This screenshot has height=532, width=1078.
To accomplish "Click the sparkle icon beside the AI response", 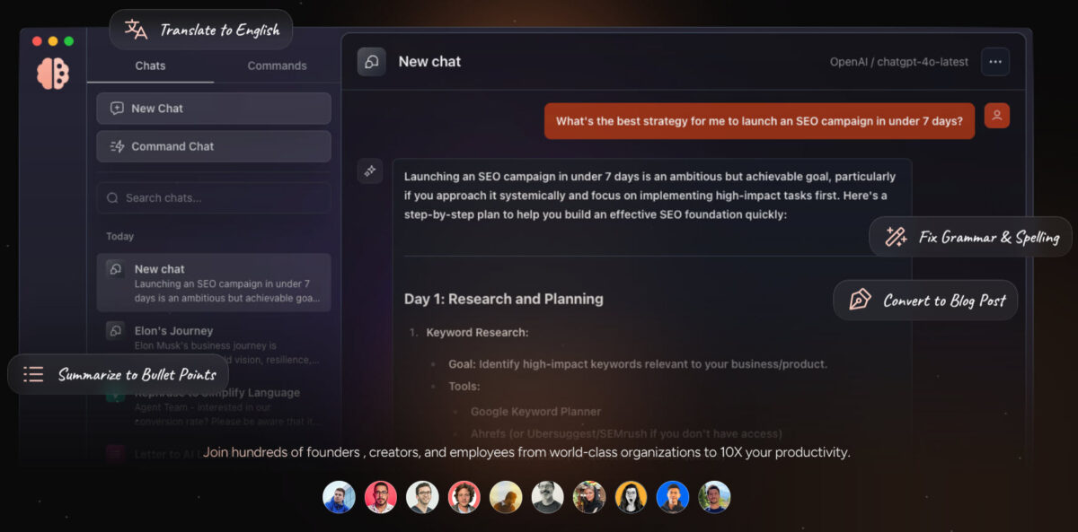I will (x=370, y=170).
